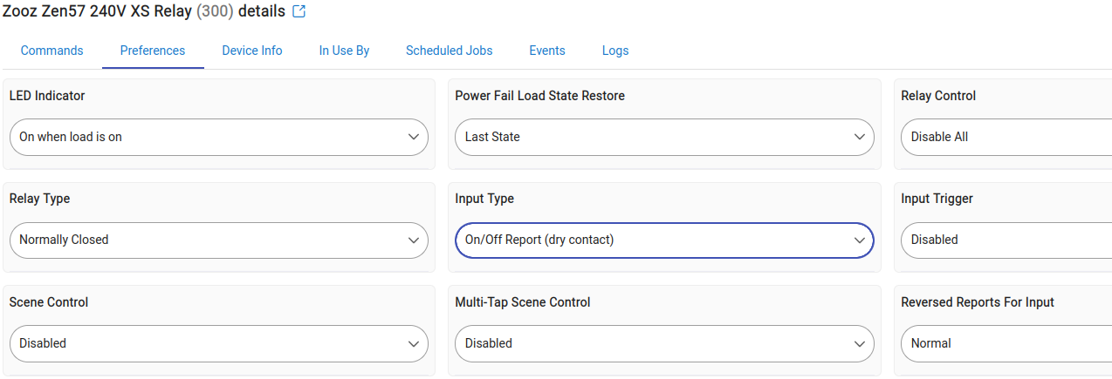Expand the 'Normally Closed' relay type selector
This screenshot has width=1112, height=379.
tap(218, 240)
